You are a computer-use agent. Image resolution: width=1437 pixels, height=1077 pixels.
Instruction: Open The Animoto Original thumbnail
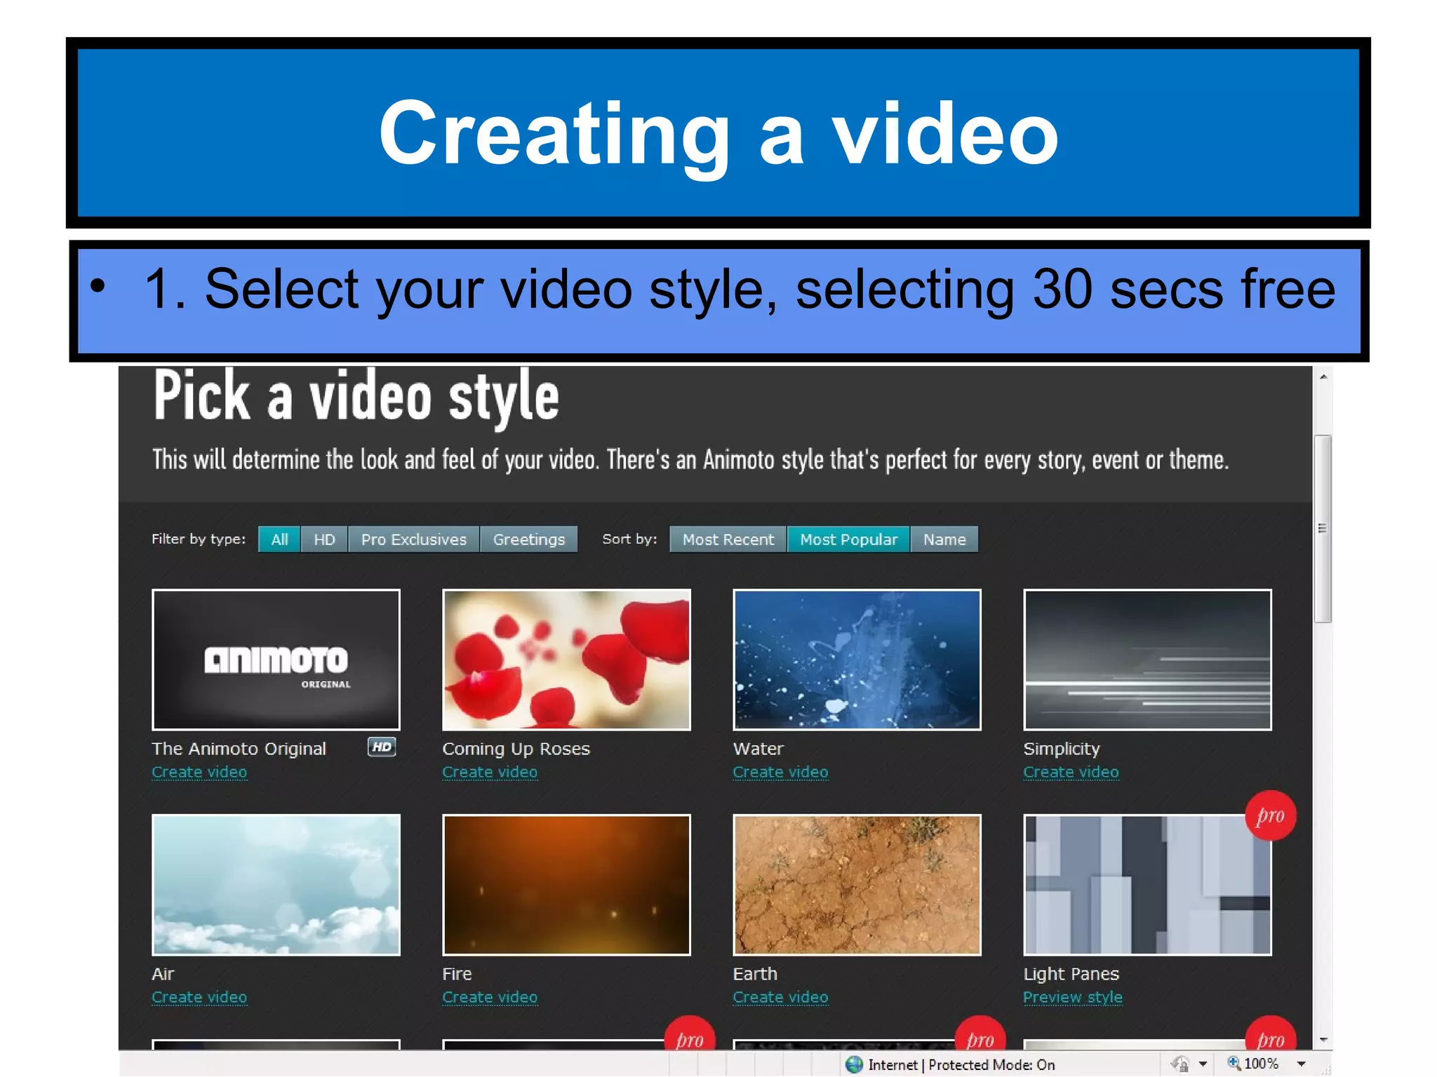tap(276, 660)
